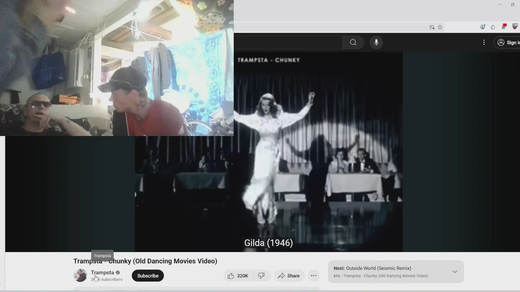This screenshot has height=292, width=520.
Task: Dislike the video with thumbs down
Action: click(262, 276)
